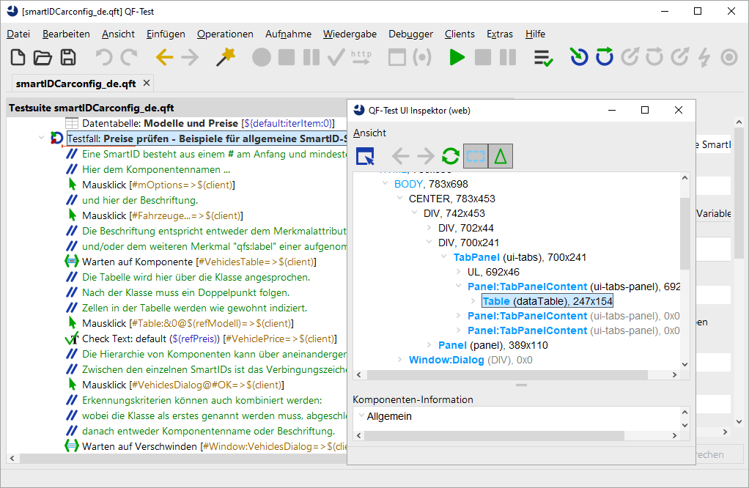Image resolution: width=749 pixels, height=488 pixels.
Task: Toggle green triangle button in Inspektor
Action: point(501,156)
